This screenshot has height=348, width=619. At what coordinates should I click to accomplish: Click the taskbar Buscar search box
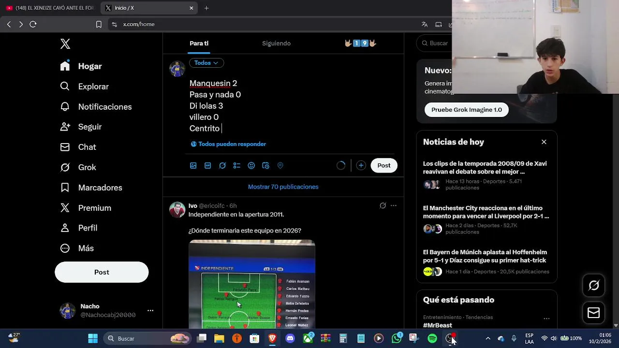[x=147, y=338]
